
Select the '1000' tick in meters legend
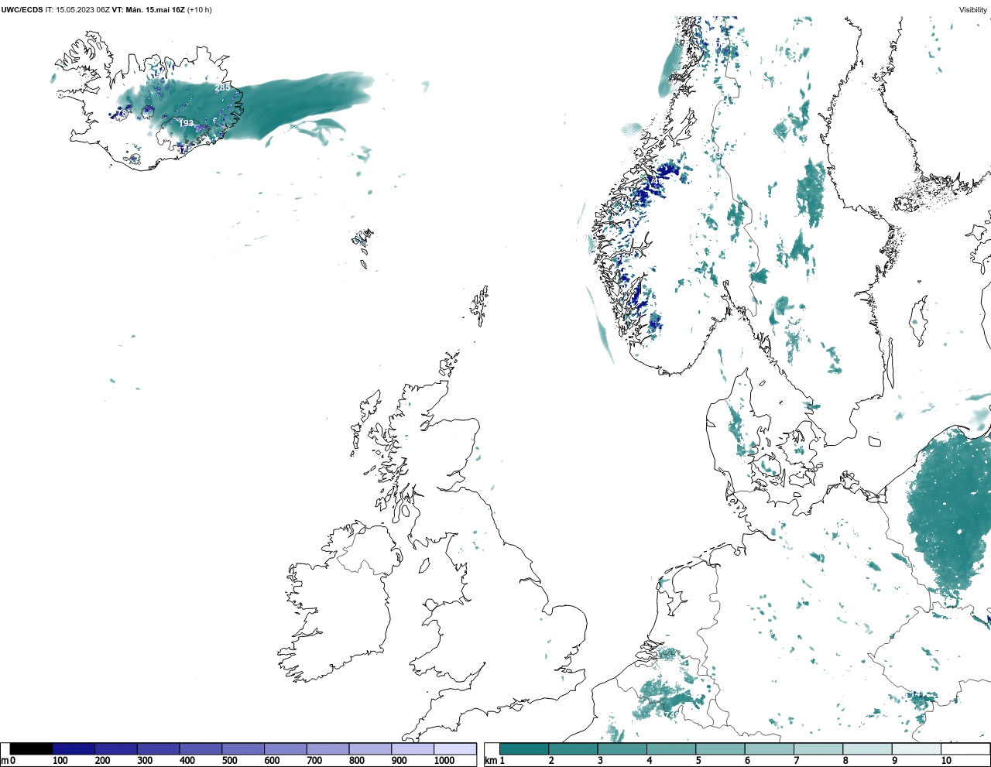tap(444, 761)
